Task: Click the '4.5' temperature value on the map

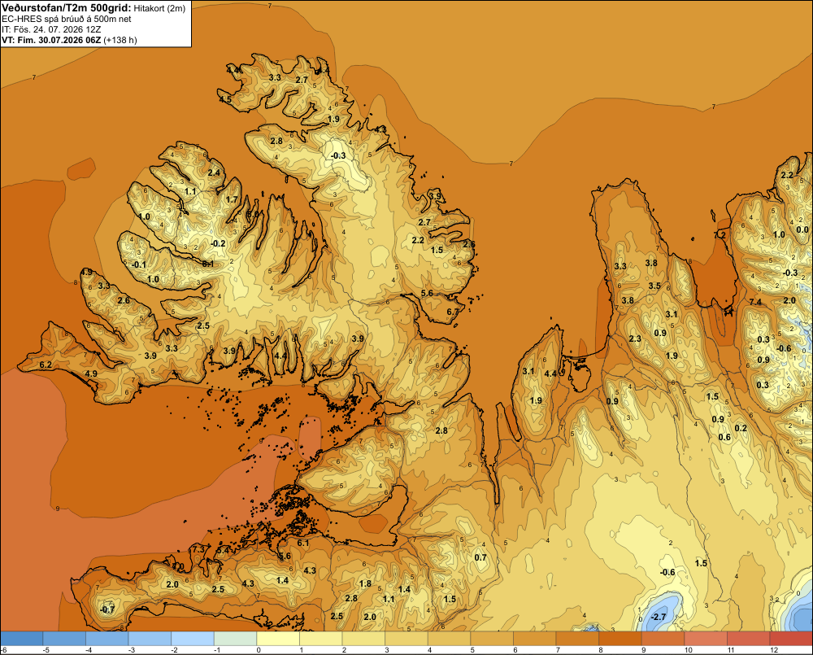Action: [x=225, y=99]
